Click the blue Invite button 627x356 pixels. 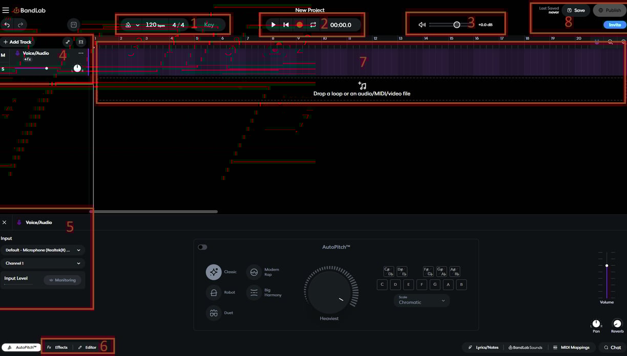[615, 25]
